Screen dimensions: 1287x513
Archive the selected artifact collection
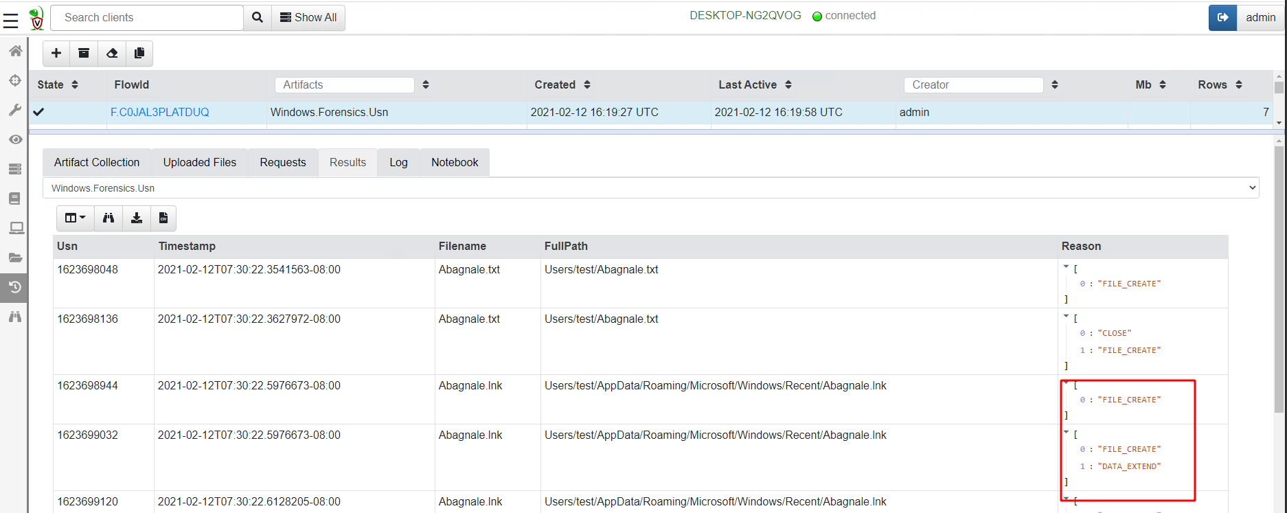coord(84,53)
